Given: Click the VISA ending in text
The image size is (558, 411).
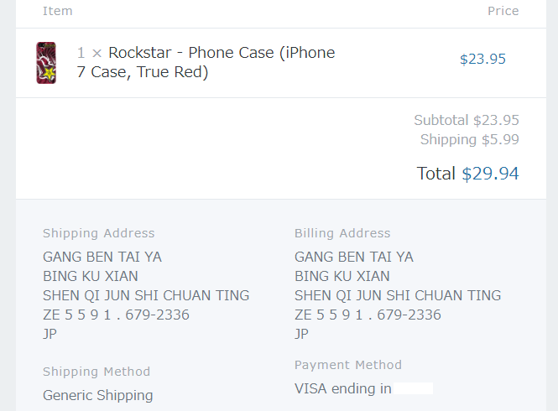Looking at the screenshot, I should click(342, 388).
